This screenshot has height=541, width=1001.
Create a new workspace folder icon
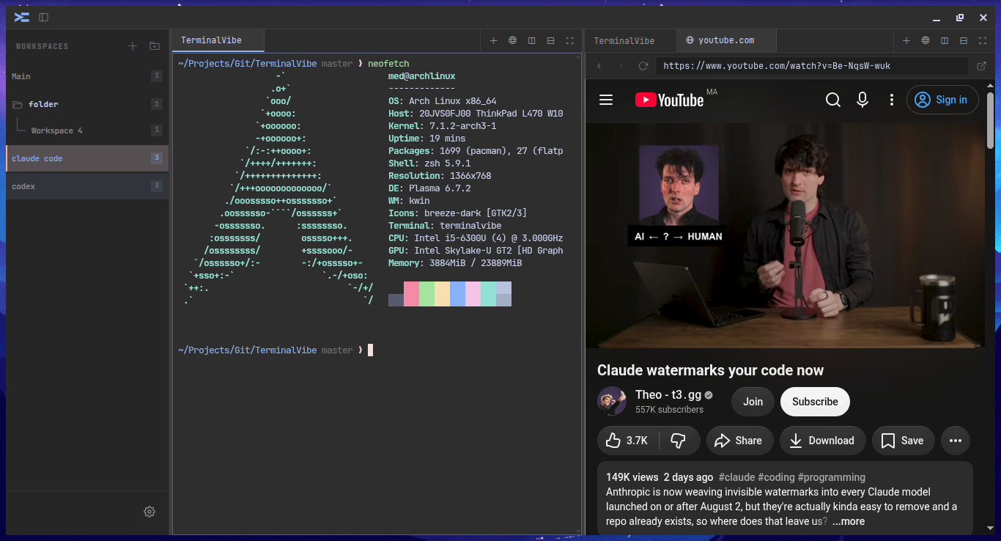[x=154, y=46]
